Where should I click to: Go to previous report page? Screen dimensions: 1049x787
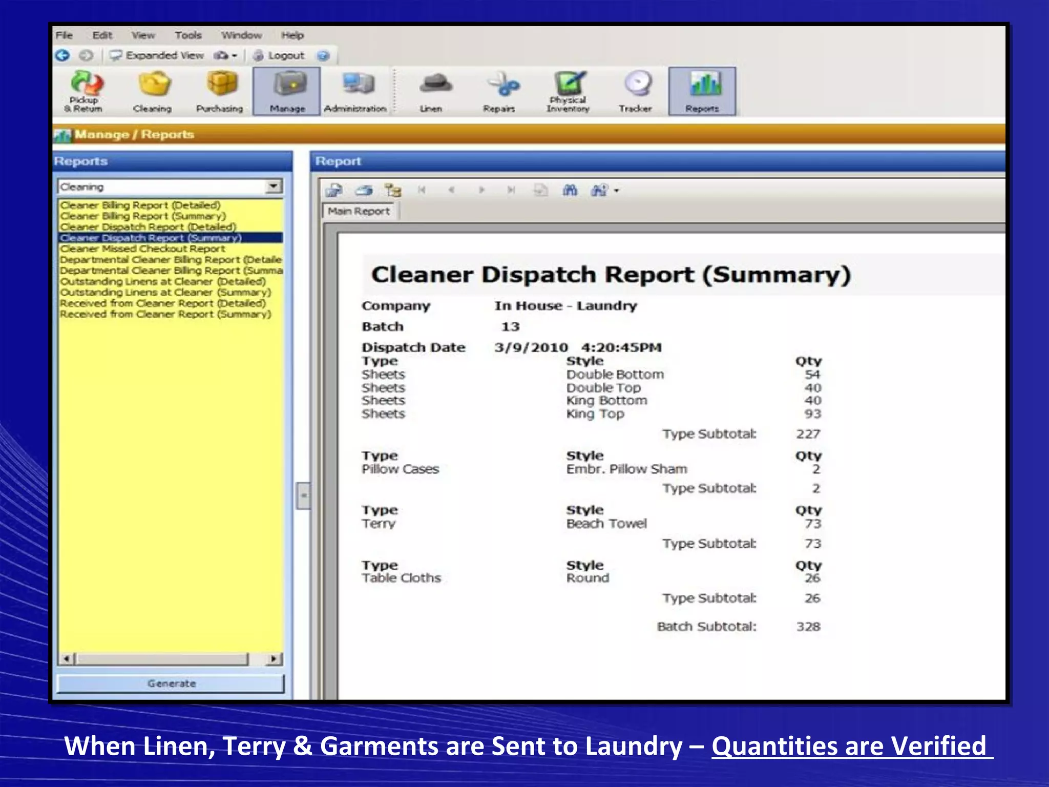pyautogui.click(x=451, y=190)
